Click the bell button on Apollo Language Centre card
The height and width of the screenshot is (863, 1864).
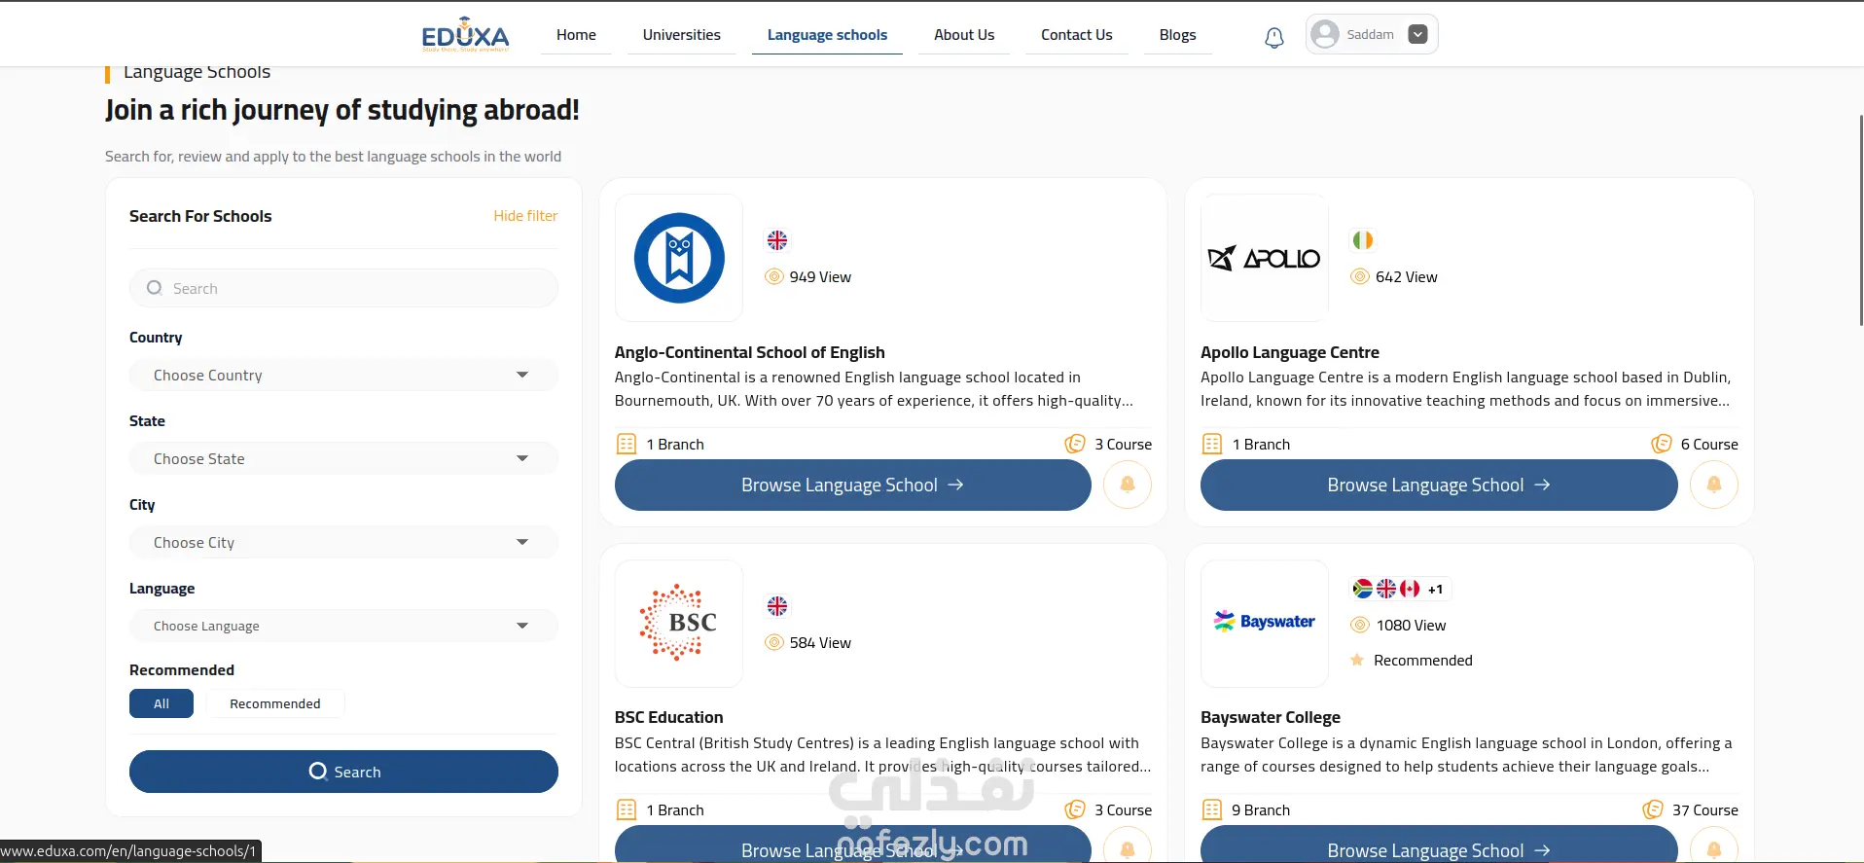[1714, 485]
